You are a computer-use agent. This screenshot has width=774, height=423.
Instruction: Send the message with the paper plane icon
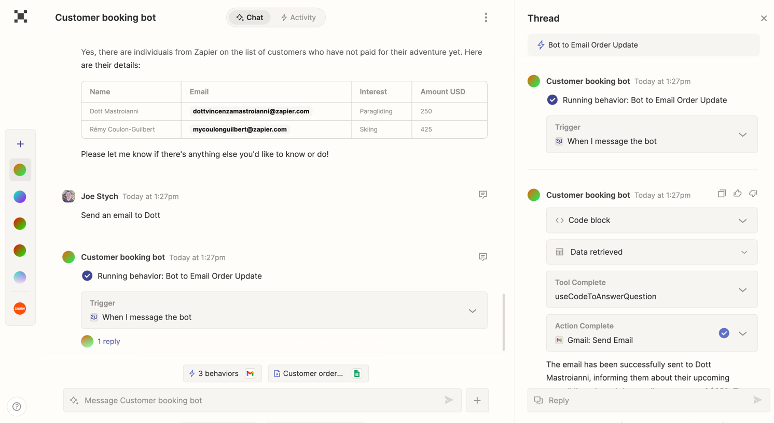[x=448, y=400]
